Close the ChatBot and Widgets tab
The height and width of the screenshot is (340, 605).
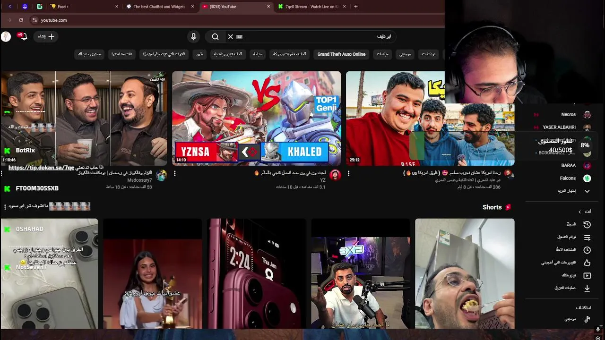[192, 7]
